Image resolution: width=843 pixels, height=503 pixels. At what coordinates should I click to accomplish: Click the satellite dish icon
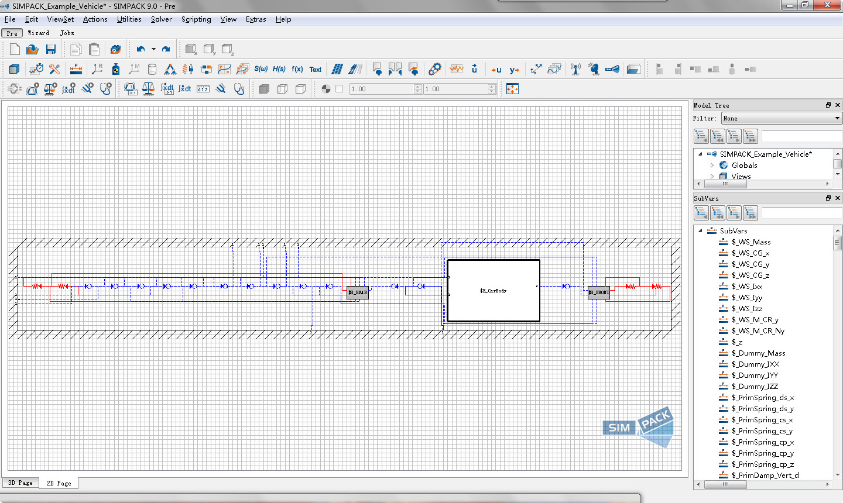(x=594, y=70)
